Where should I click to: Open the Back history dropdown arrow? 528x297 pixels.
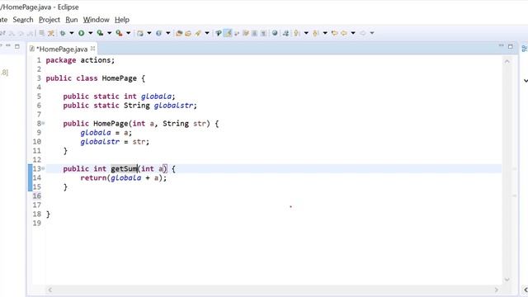(353, 33)
